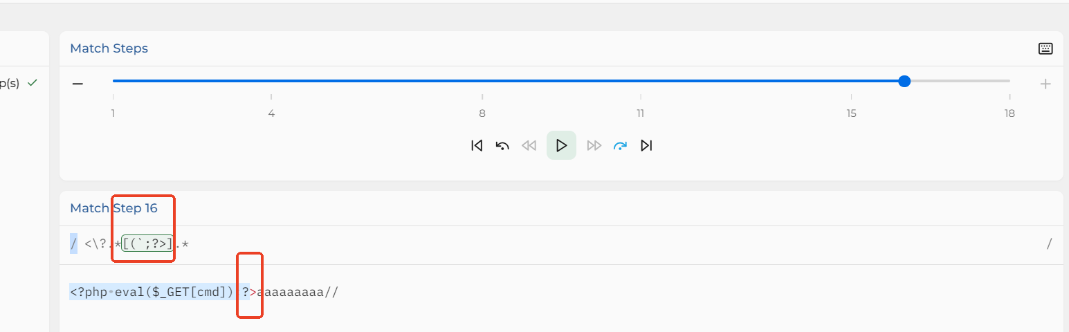Jump to the last match step
The width and height of the screenshot is (1069, 332).
click(x=646, y=145)
